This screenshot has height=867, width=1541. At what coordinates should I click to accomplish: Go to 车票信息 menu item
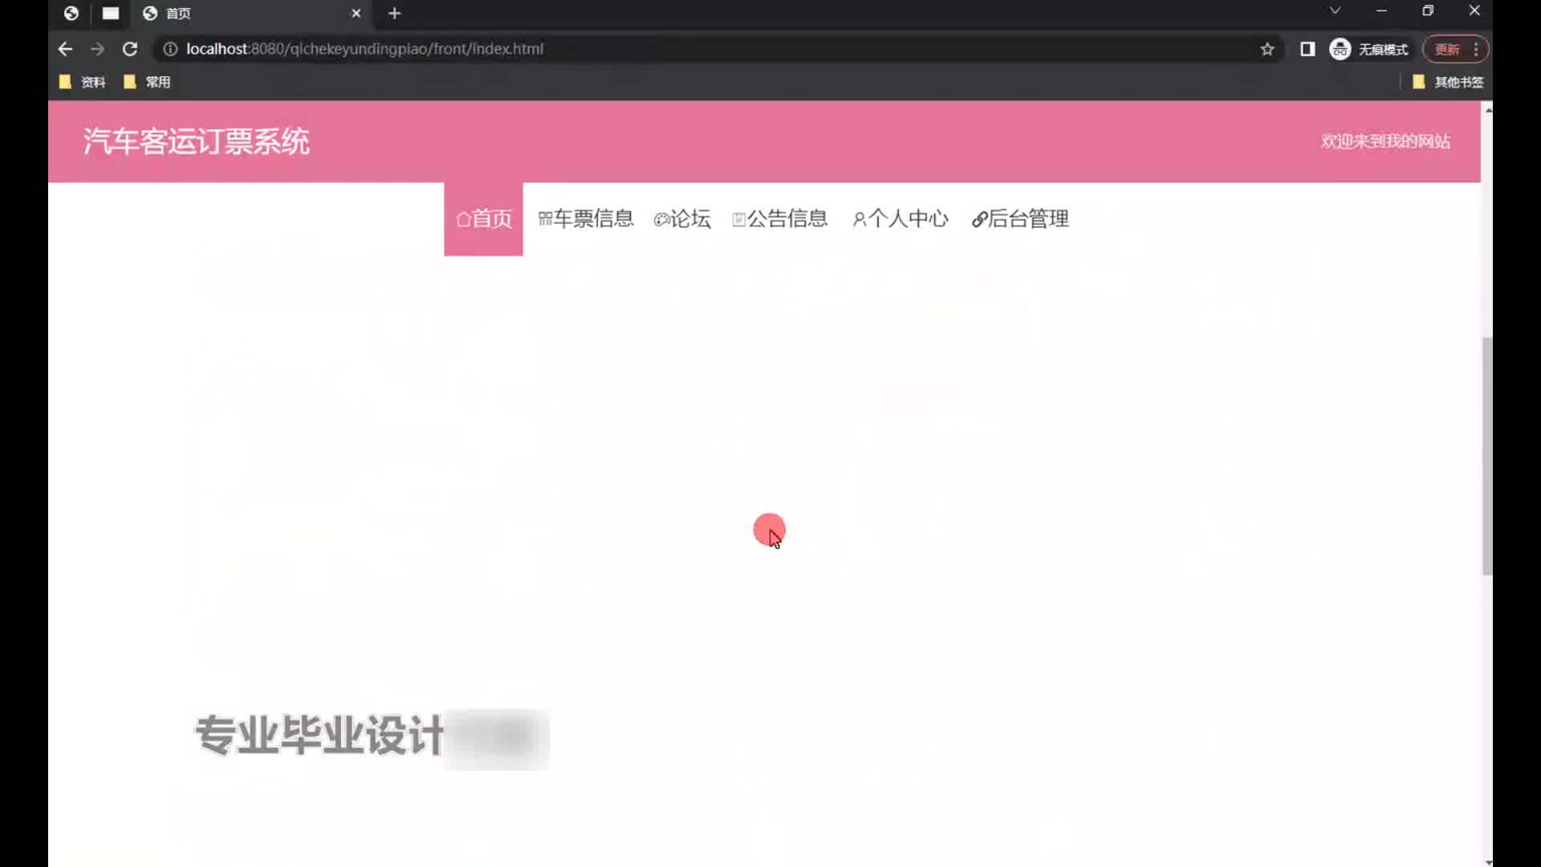pos(586,218)
